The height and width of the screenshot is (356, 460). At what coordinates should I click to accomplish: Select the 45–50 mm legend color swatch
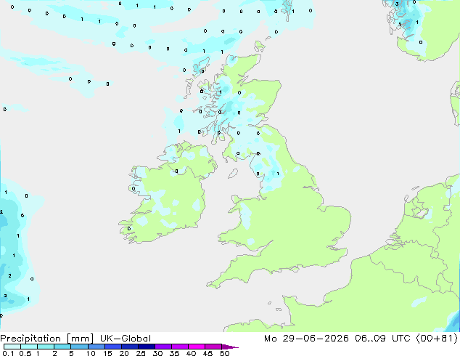[213, 347]
